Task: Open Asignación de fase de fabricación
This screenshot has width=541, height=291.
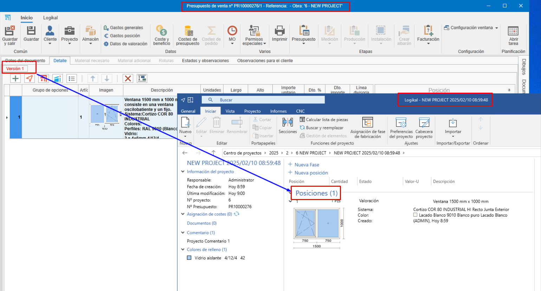Action: pos(368,128)
